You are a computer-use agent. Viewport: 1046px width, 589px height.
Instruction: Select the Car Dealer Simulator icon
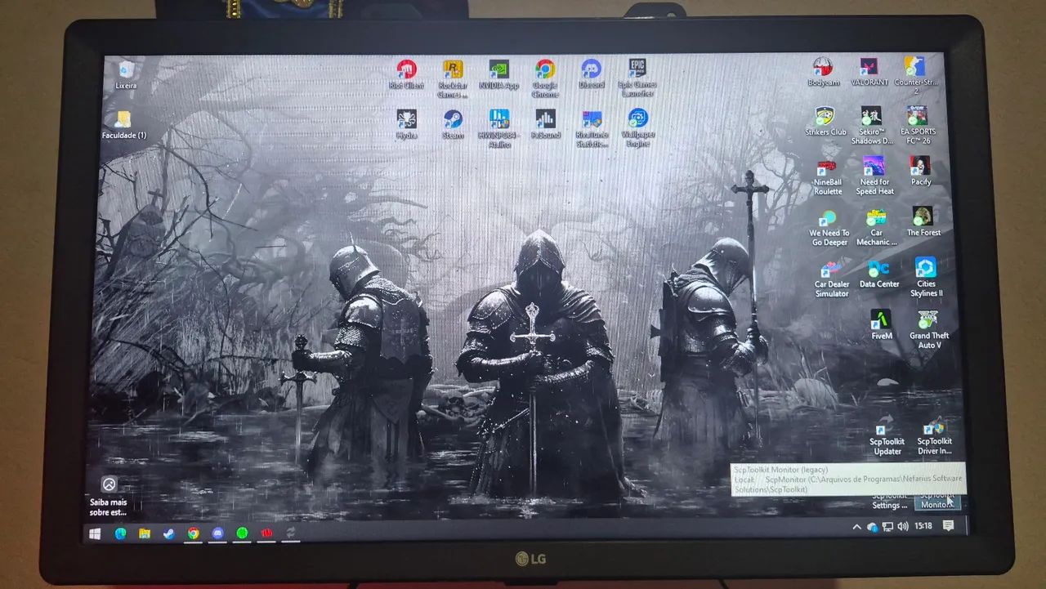pyautogui.click(x=831, y=279)
